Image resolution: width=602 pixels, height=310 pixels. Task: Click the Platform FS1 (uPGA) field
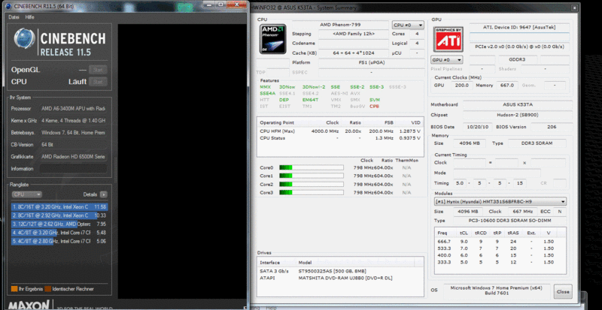pos(372,62)
